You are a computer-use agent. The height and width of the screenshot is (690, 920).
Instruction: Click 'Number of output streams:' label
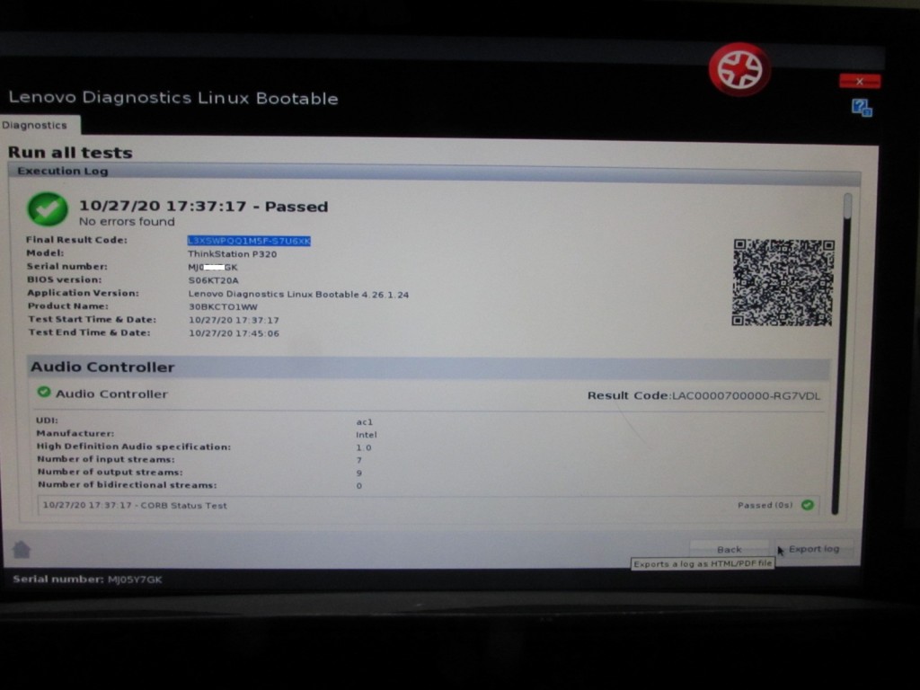point(110,472)
